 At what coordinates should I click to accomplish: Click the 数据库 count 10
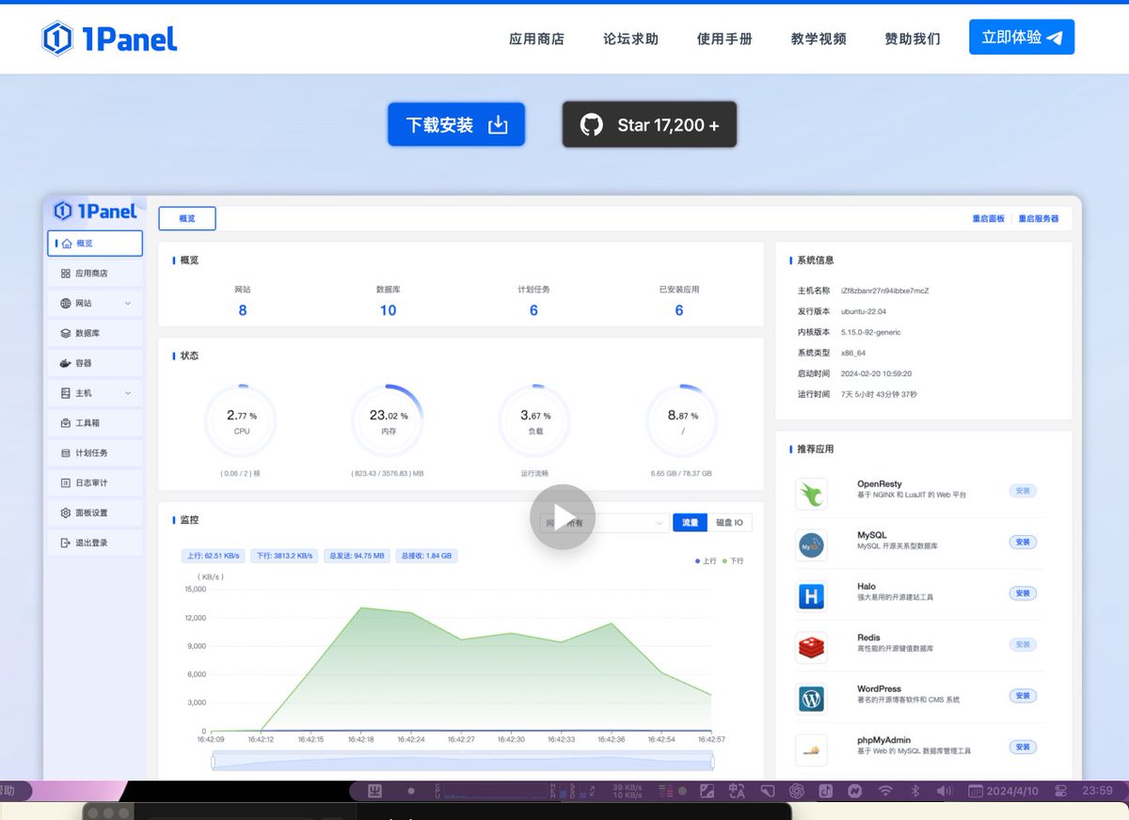388,310
